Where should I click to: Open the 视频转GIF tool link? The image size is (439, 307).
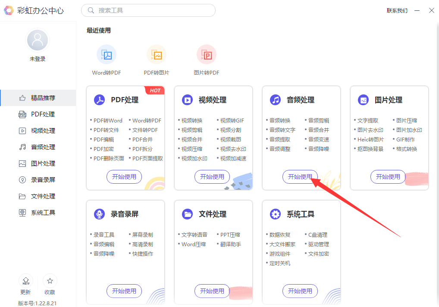(x=232, y=121)
